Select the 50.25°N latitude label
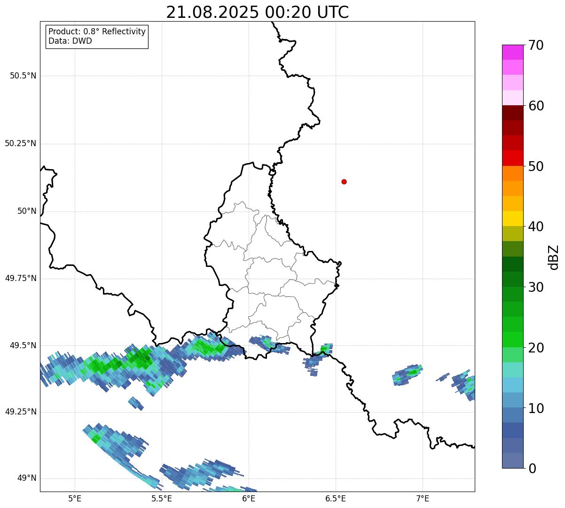 (x=21, y=143)
